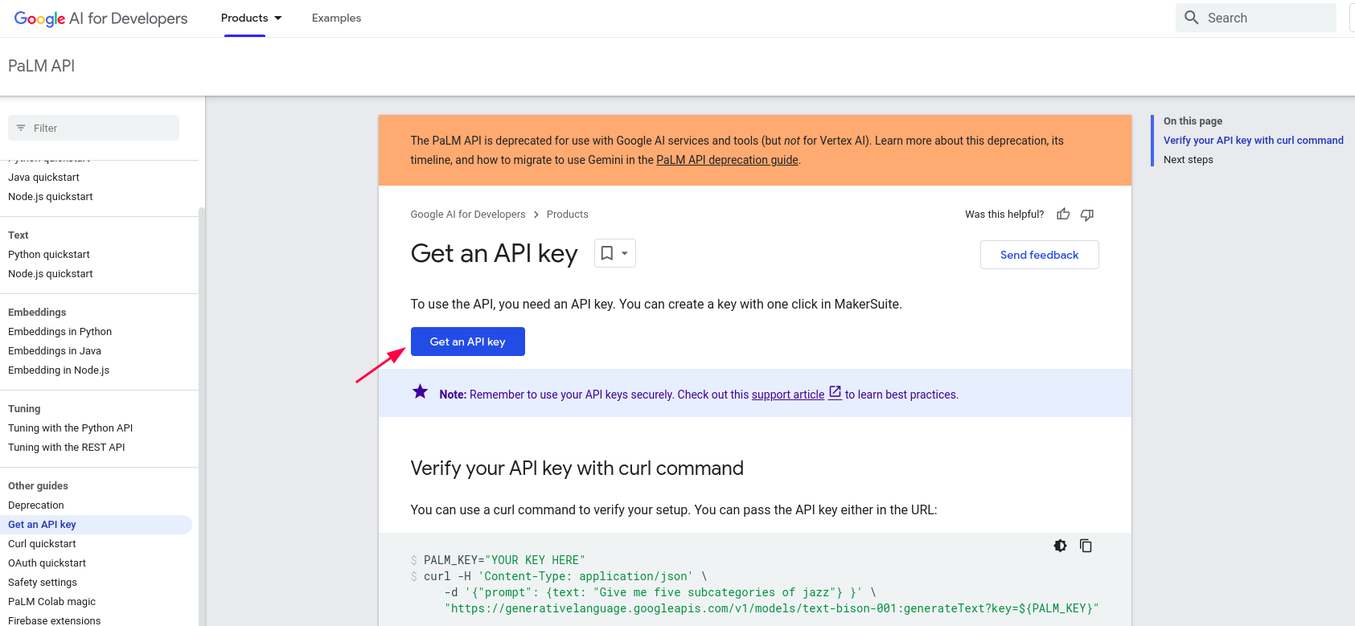Click the bookmark icon next to title
Image resolution: width=1355 pixels, height=626 pixels.
click(607, 253)
